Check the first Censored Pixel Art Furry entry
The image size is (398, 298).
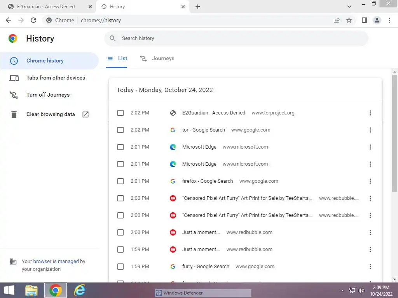coord(120,198)
